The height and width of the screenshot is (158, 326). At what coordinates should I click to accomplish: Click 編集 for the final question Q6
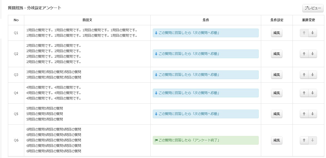[x=276, y=140]
